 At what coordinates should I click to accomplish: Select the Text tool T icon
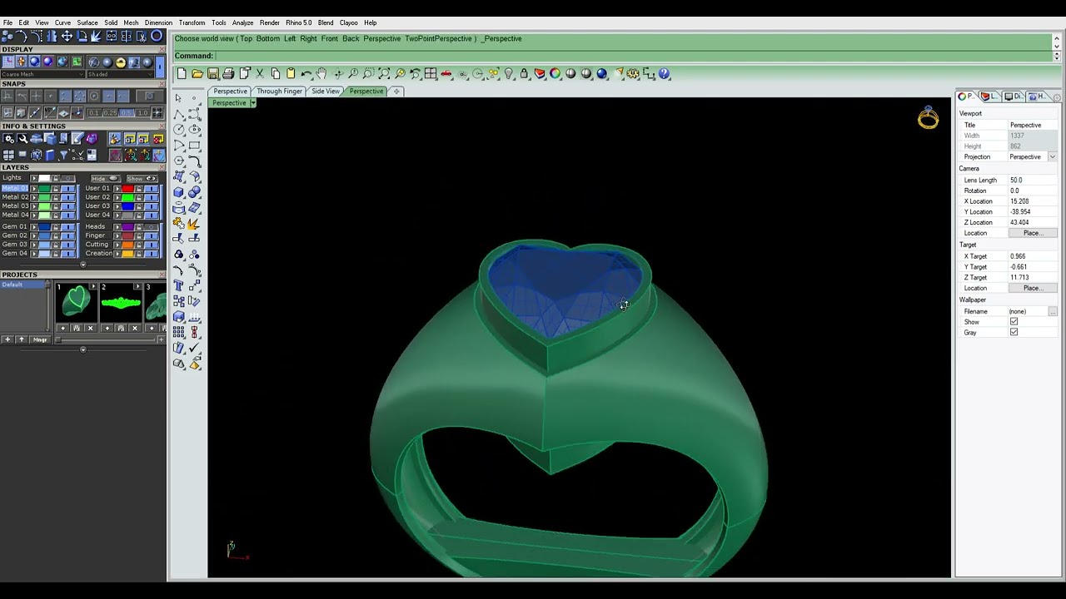[x=178, y=285]
